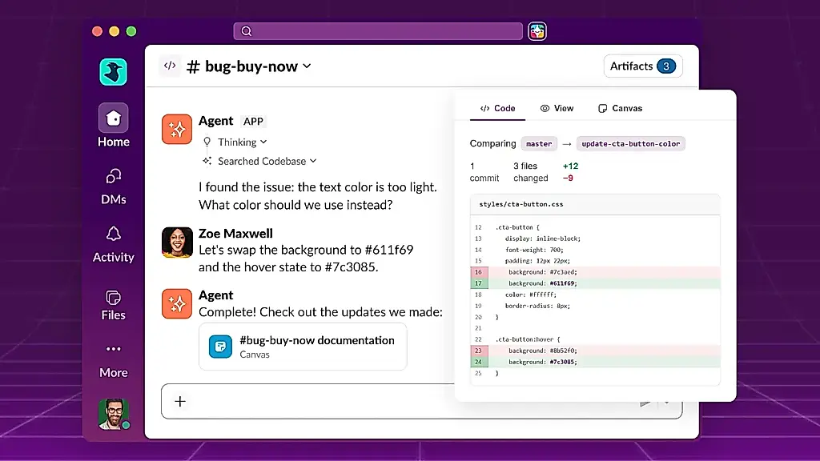This screenshot has width=820, height=461.
Task: Click the master branch tag
Action: pos(539,144)
